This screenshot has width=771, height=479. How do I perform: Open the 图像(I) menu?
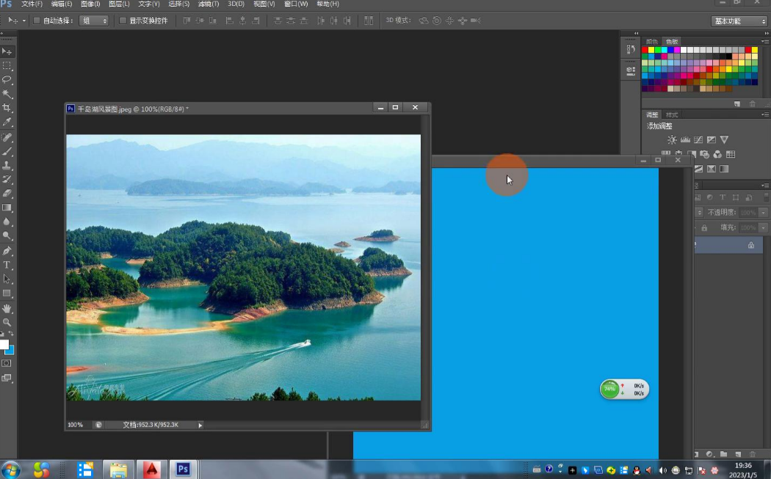tap(90, 4)
